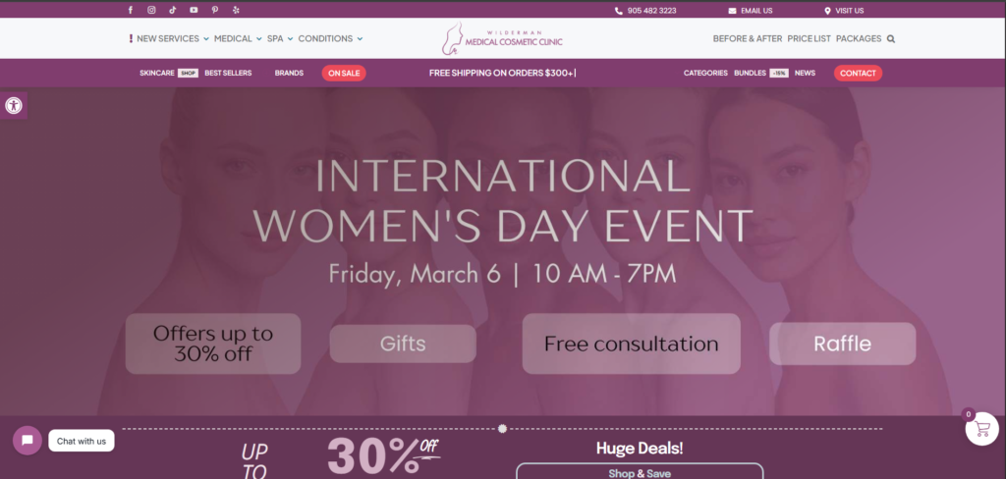Open the YouTube social icon

tap(194, 10)
